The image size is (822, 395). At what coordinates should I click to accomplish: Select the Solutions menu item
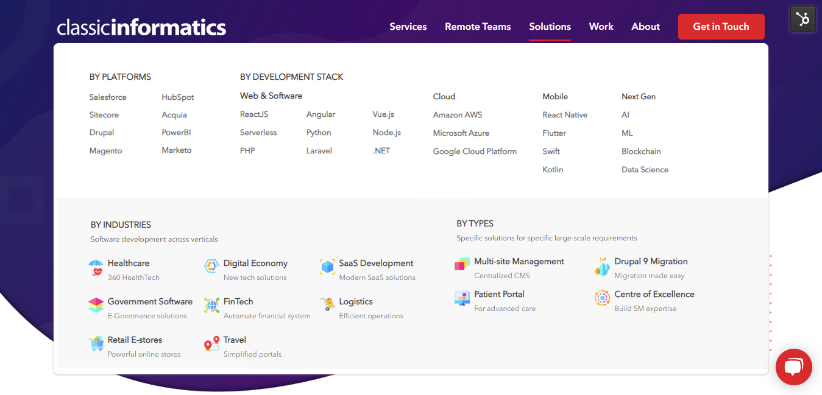click(550, 27)
